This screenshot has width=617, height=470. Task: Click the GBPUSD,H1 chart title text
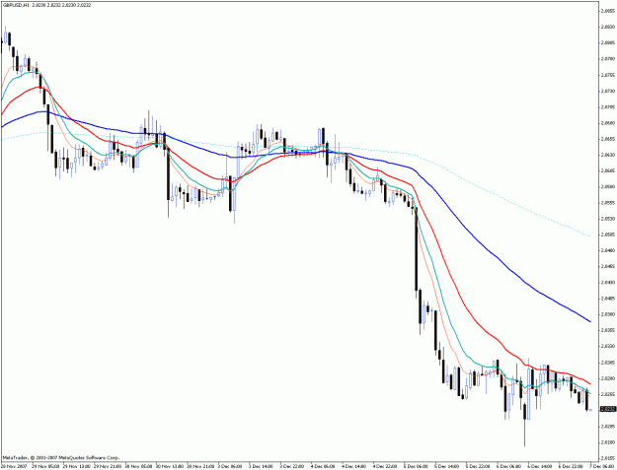point(45,6)
